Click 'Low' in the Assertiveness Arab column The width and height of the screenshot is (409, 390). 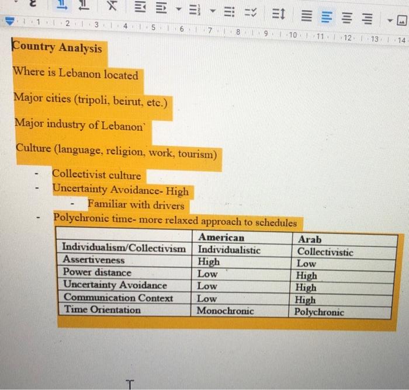point(307,263)
